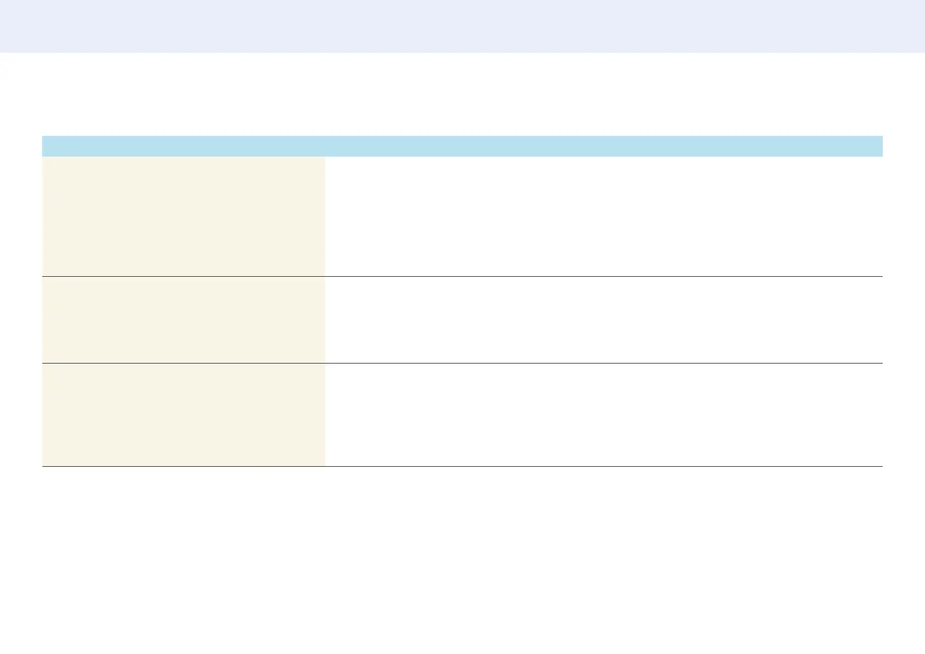The width and height of the screenshot is (925, 654).
Task: Click the white right cell of the third row
Action: pyautogui.click(x=604, y=415)
